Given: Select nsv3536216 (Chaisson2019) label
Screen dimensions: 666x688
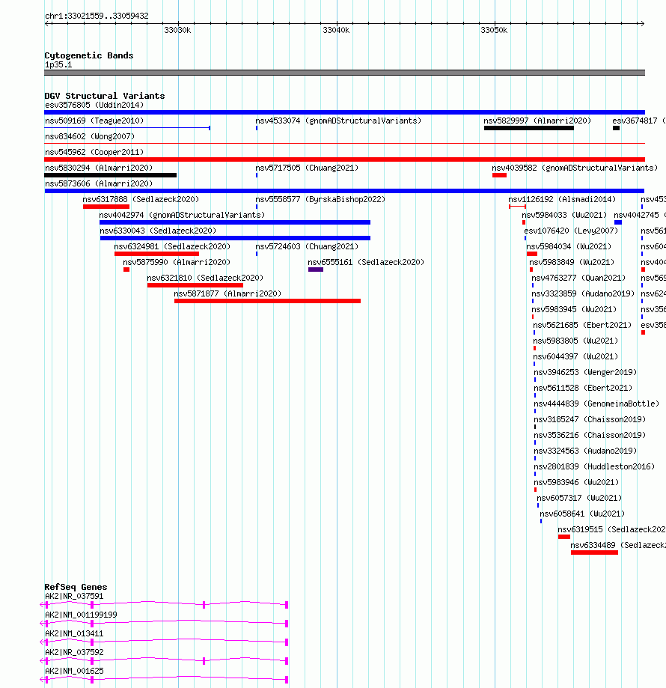Looking at the screenshot, I should click(x=590, y=435).
